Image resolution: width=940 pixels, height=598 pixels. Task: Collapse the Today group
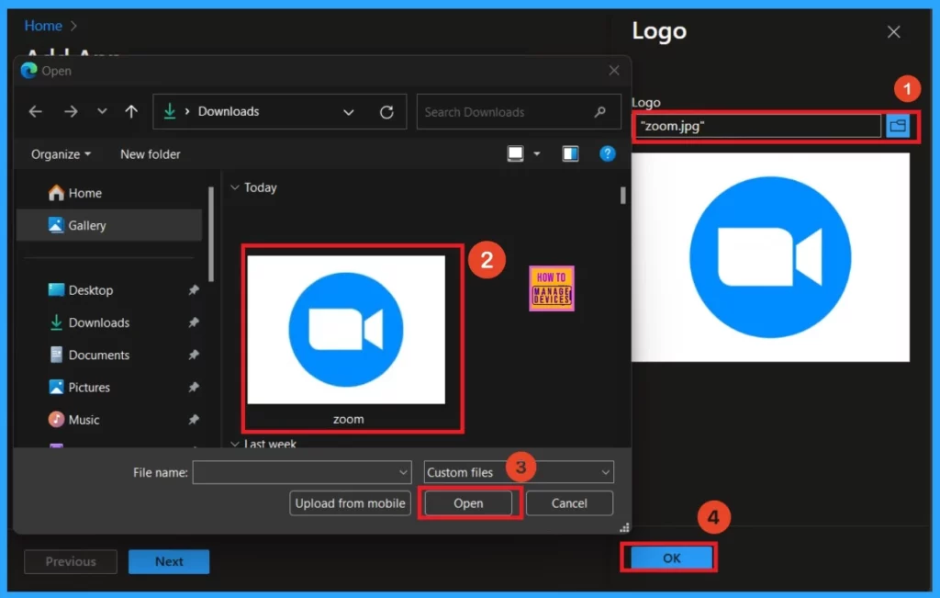point(235,187)
